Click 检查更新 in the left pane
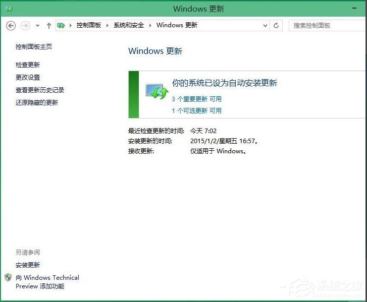The image size is (367, 302). point(28,65)
